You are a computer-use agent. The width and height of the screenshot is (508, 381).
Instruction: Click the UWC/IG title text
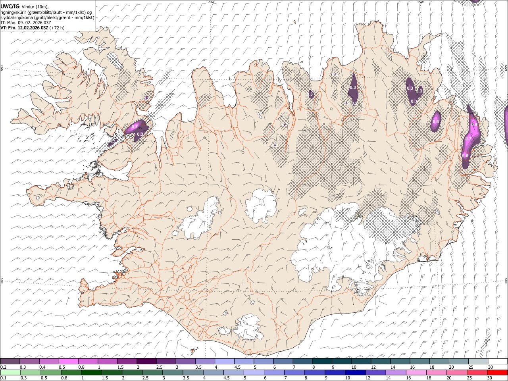coord(10,7)
